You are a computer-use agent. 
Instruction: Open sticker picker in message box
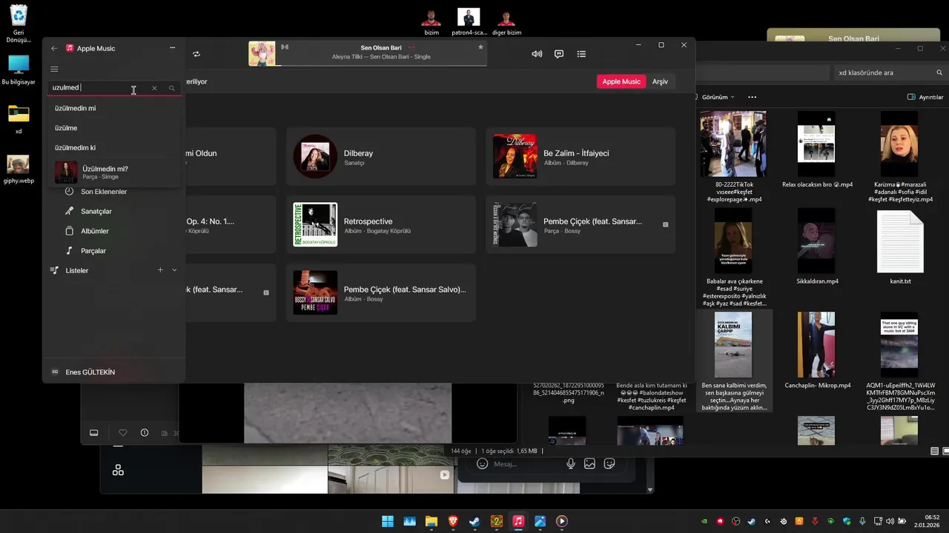coord(609,463)
